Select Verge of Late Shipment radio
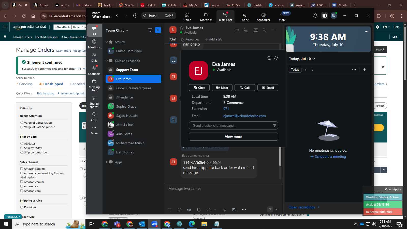The image size is (407, 229). click(x=22, y=127)
